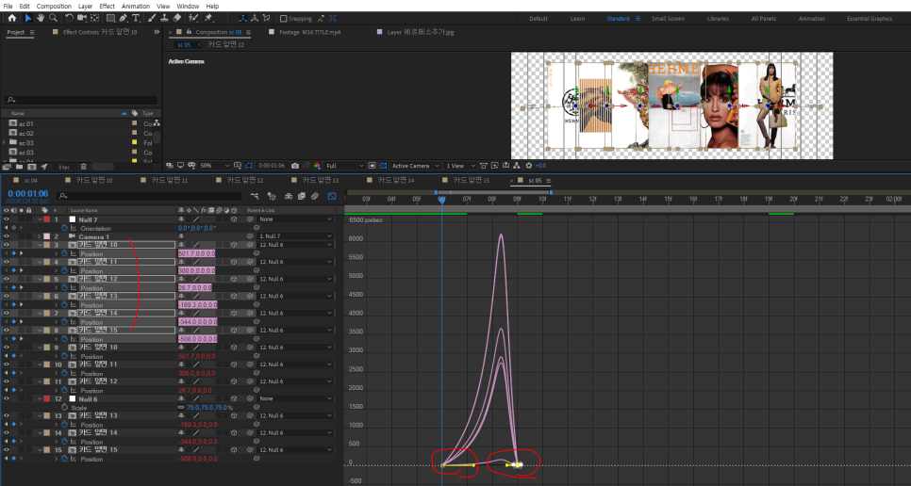Viewport: 911px width, 486px height.
Task: Open Null 7 parent dropdown showing None
Action: [x=295, y=219]
